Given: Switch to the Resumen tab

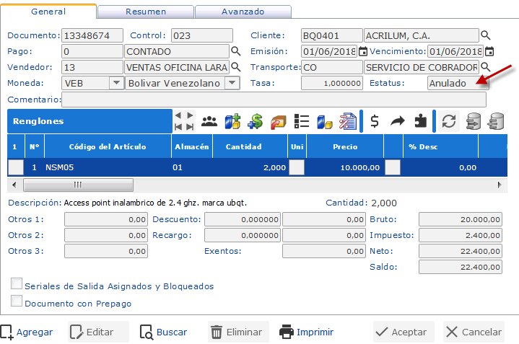Looking at the screenshot, I should pos(146,12).
